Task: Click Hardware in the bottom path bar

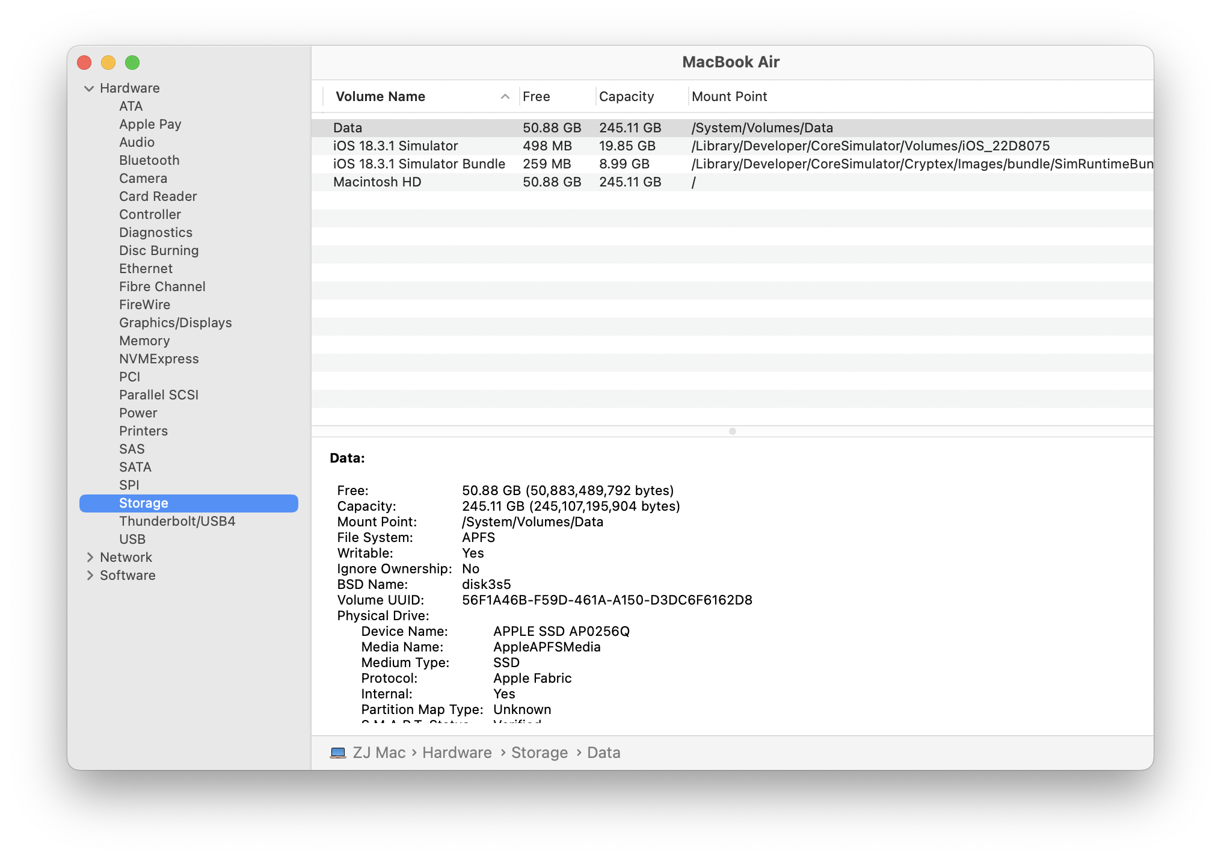Action: coord(457,753)
